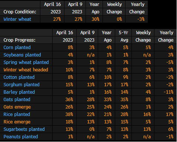Click the Oats emerge row label
Viewport: 177px width, 142px height.
click(x=17, y=107)
